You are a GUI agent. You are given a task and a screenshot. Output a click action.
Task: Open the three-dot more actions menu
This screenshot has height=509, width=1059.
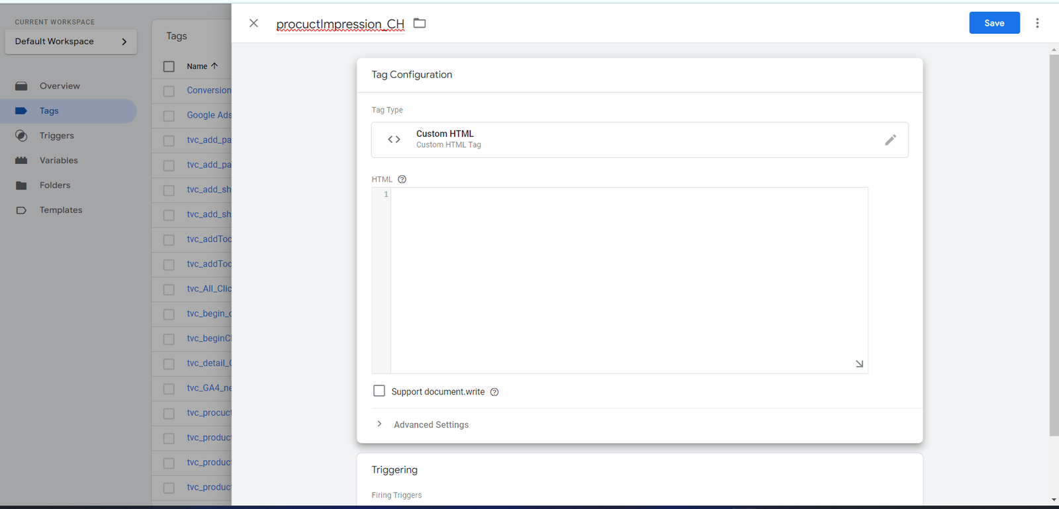[1037, 23]
